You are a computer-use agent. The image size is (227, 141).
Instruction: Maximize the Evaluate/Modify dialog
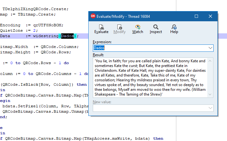[x=196, y=16]
